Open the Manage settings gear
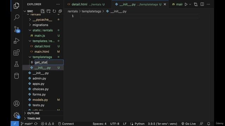 click(x=17, y=115)
